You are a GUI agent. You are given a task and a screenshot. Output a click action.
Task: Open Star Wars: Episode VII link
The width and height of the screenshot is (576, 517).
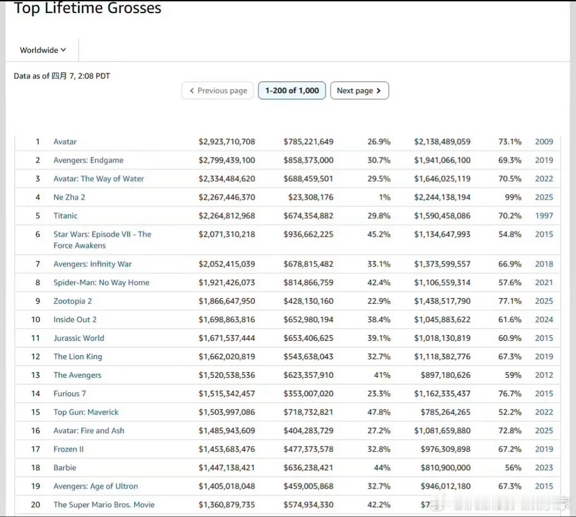pos(102,234)
